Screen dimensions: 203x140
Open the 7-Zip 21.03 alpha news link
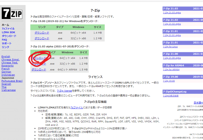point(172,12)
